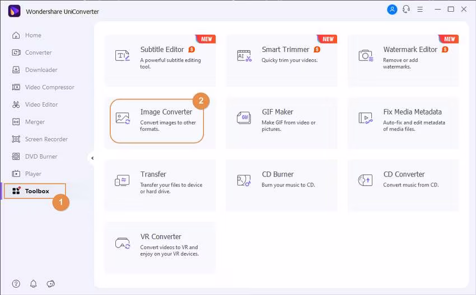Open the headset support icon
Image resolution: width=476 pixels, height=295 pixels.
[x=406, y=9]
